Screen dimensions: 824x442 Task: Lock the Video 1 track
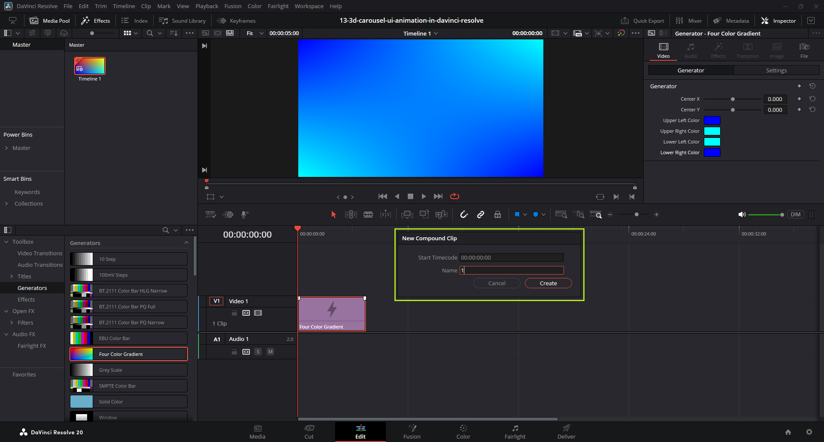[234, 313]
